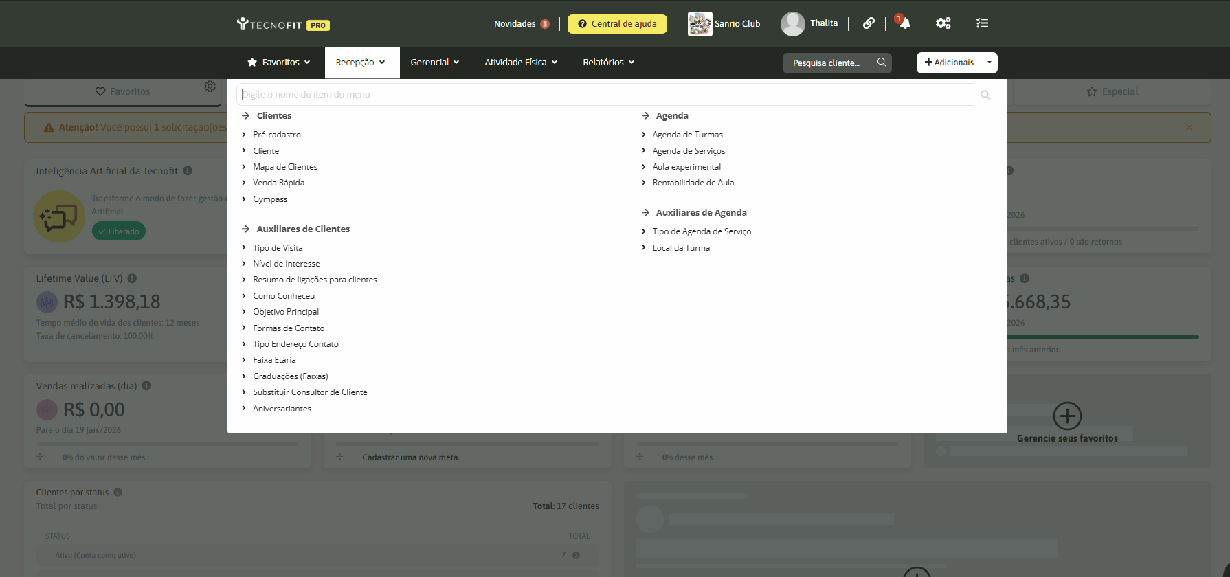
Task: Open Mapa de Clientes entry
Action: coord(285,167)
